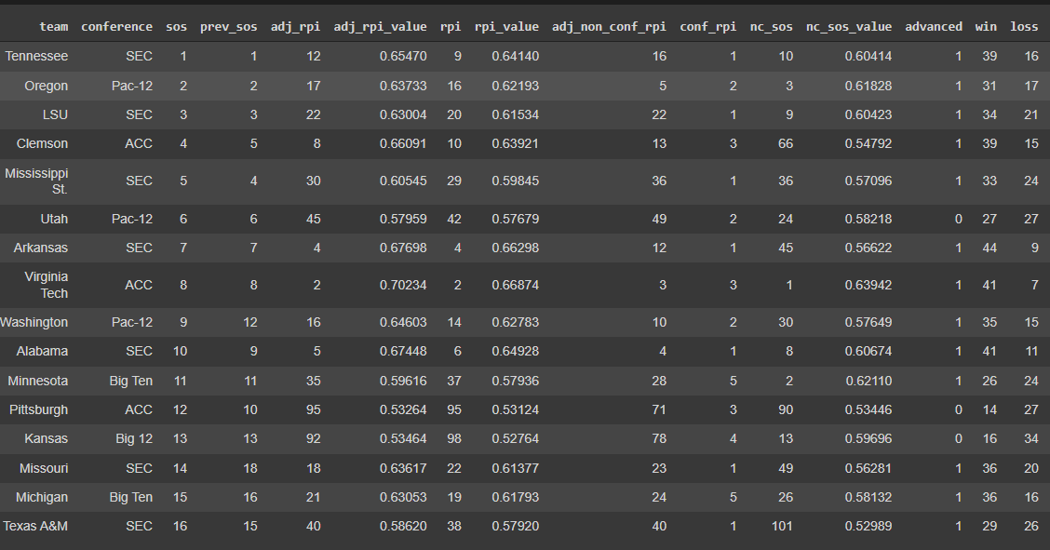1050x550 pixels.
Task: Select the Missouri team cell
Action: pos(44,468)
